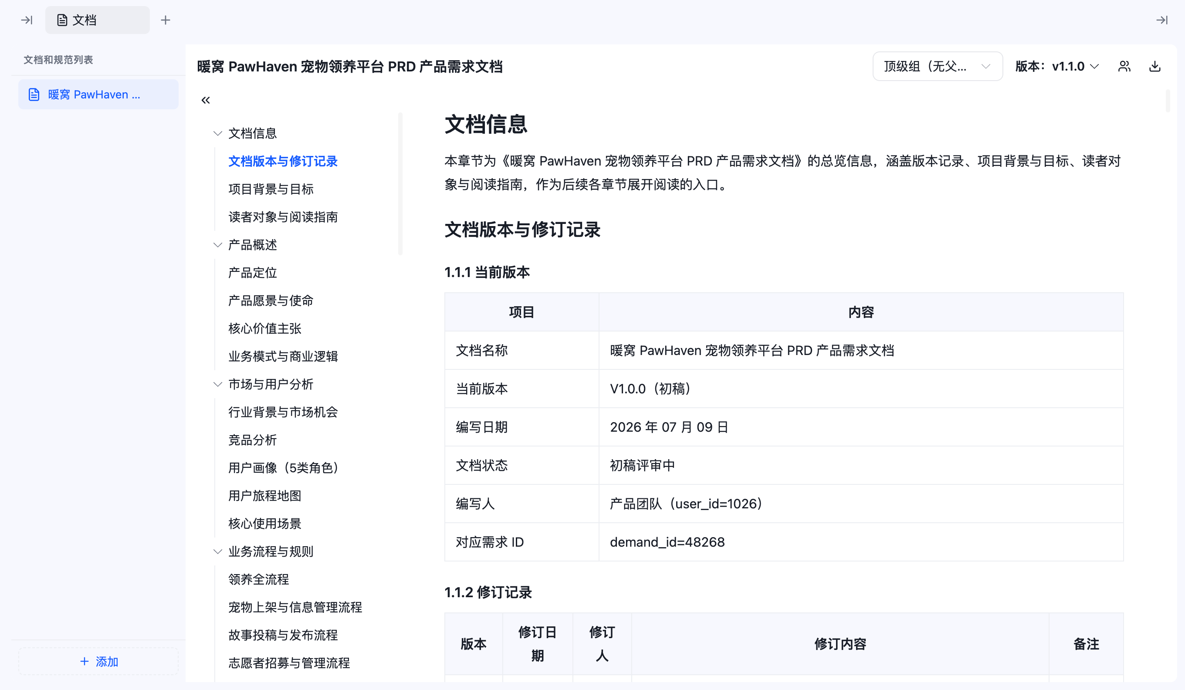Click the 产品团队（user_id=1026） cell

[861, 504]
